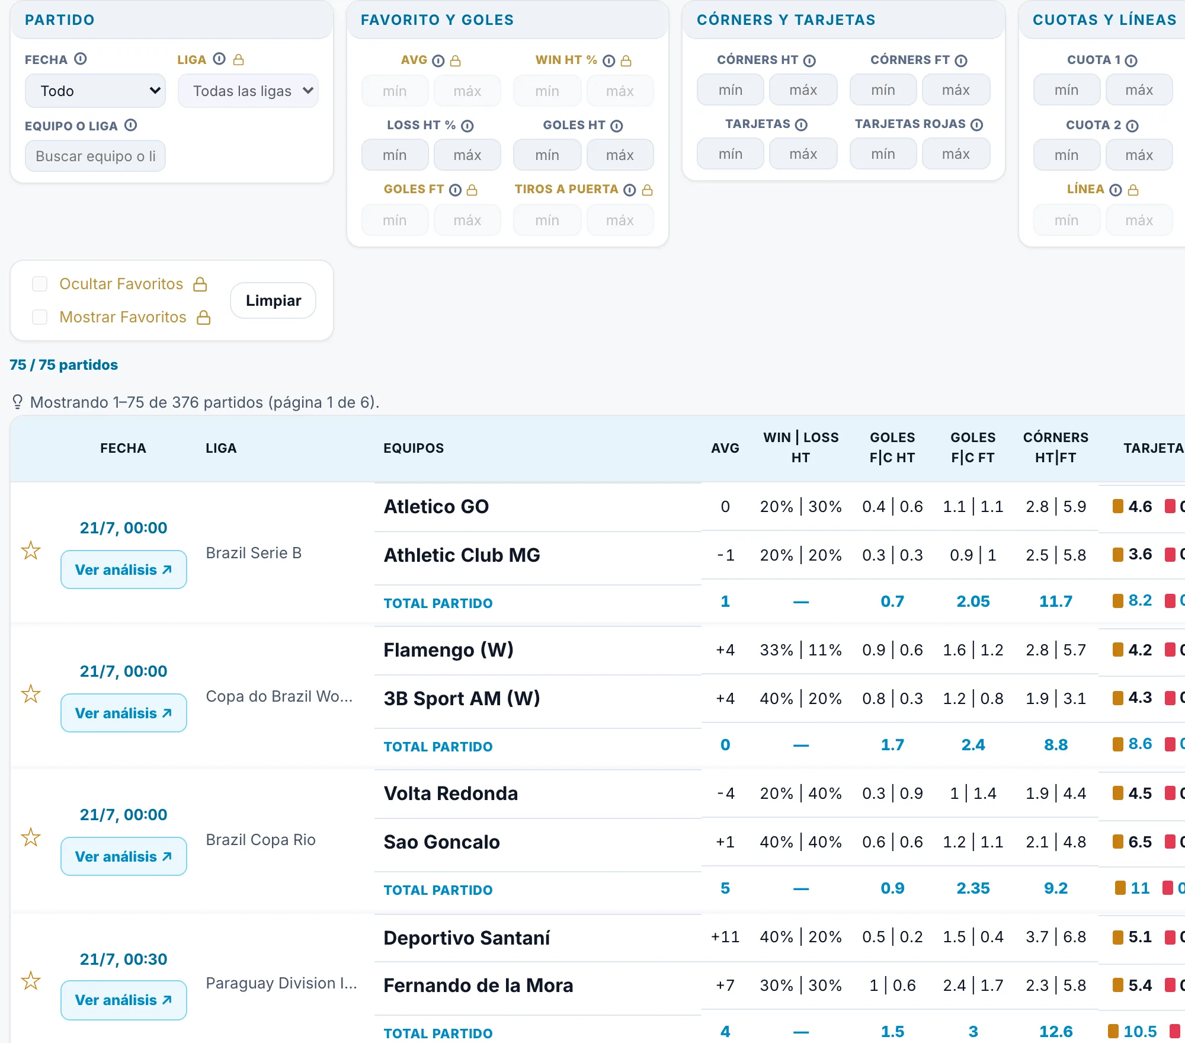The image size is (1185, 1043).
Task: Star the Atletico GO match as favorite
Action: click(31, 551)
